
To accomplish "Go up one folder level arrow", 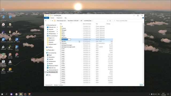I will pos(52,21).
